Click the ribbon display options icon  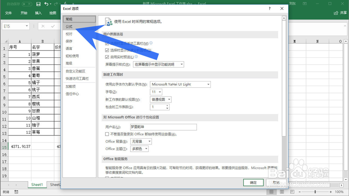coord(305,3)
